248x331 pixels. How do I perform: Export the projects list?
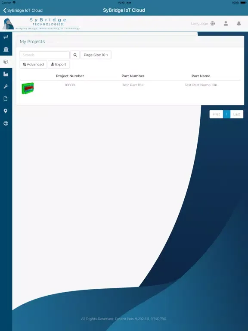point(59,64)
